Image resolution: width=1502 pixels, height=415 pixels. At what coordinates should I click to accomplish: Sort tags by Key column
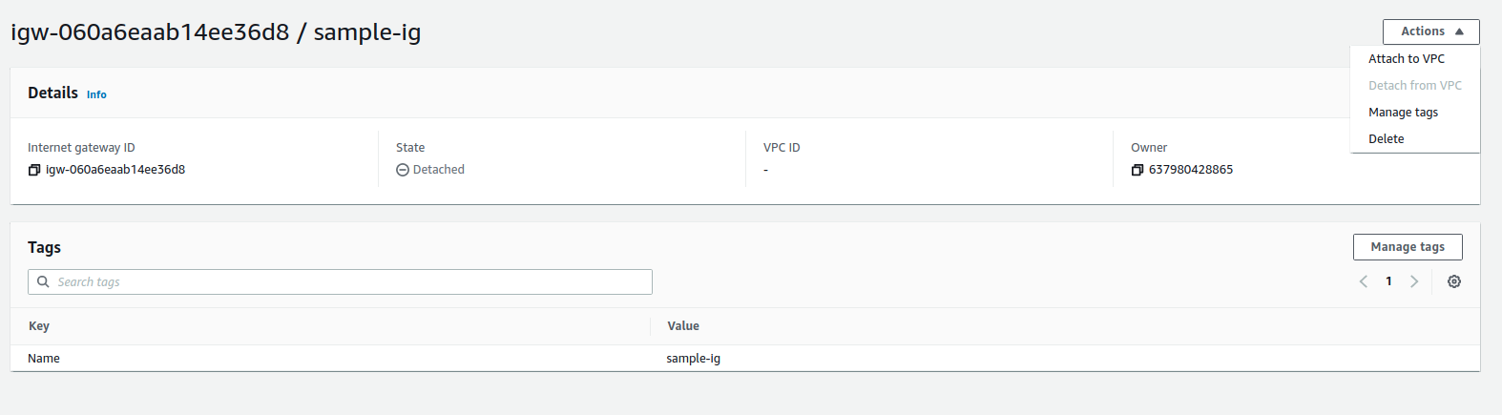coord(39,326)
